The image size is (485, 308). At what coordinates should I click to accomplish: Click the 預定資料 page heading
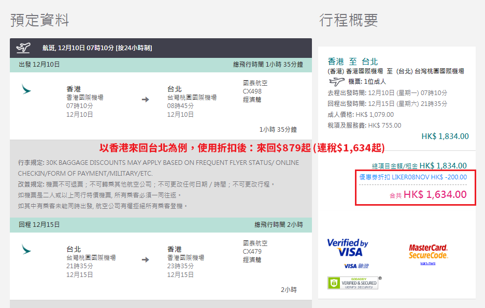(x=39, y=20)
